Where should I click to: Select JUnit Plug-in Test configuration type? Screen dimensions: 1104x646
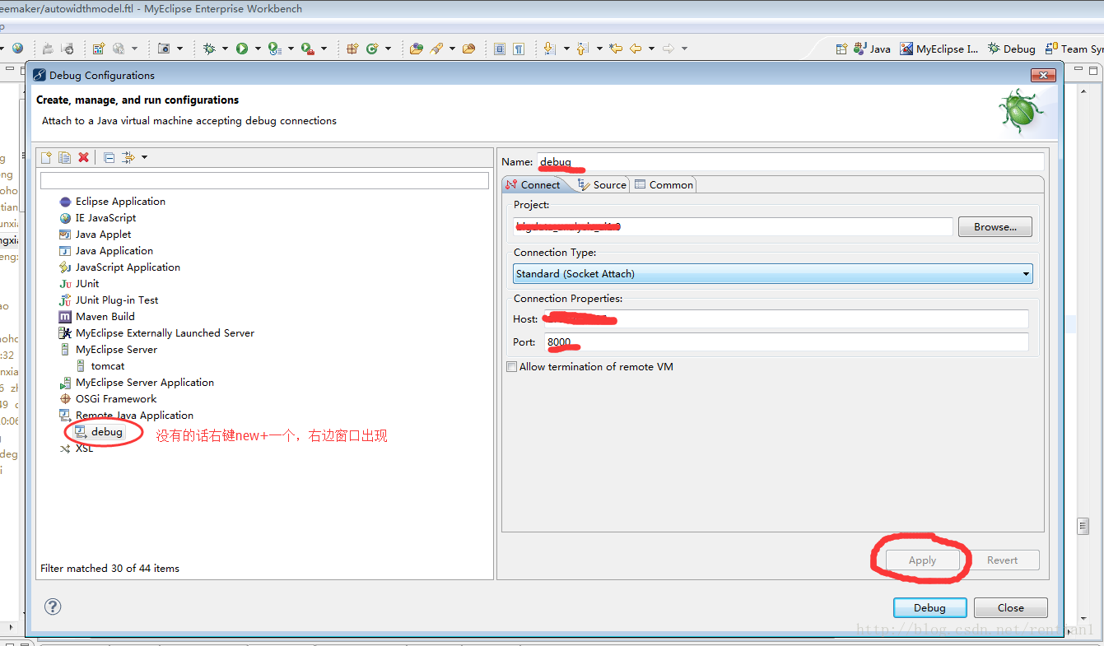click(x=109, y=300)
